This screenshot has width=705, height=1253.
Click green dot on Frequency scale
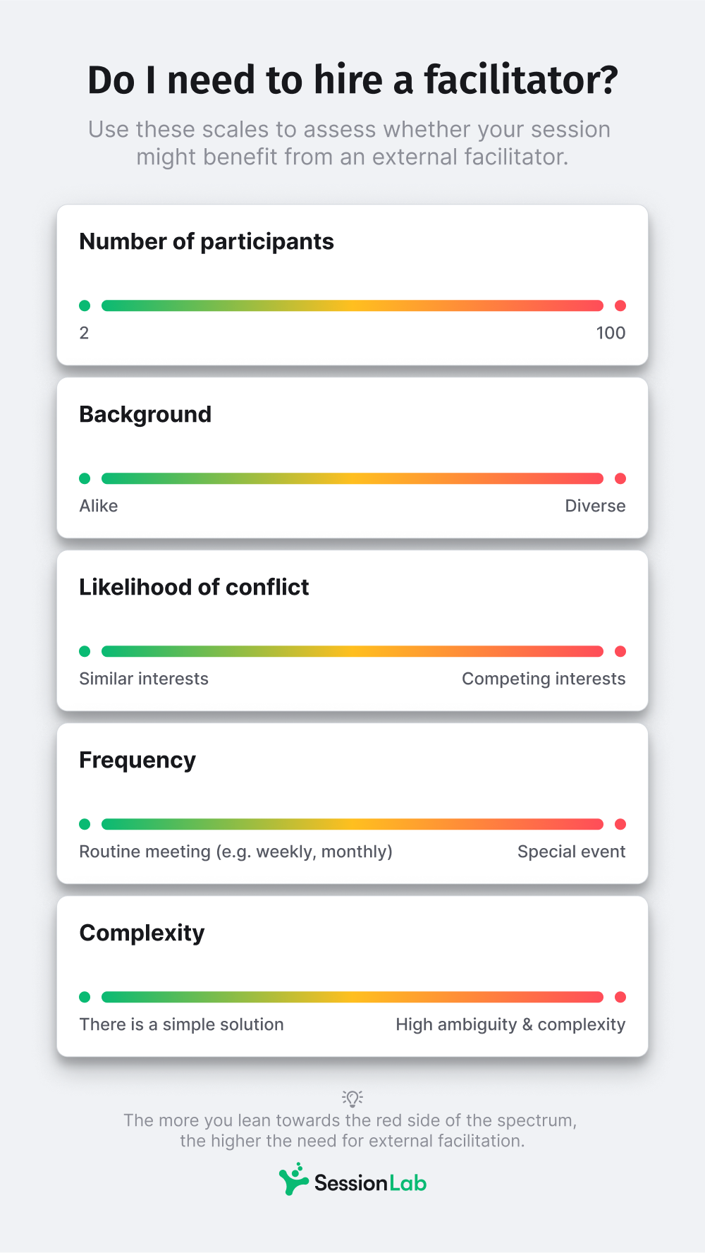(85, 824)
